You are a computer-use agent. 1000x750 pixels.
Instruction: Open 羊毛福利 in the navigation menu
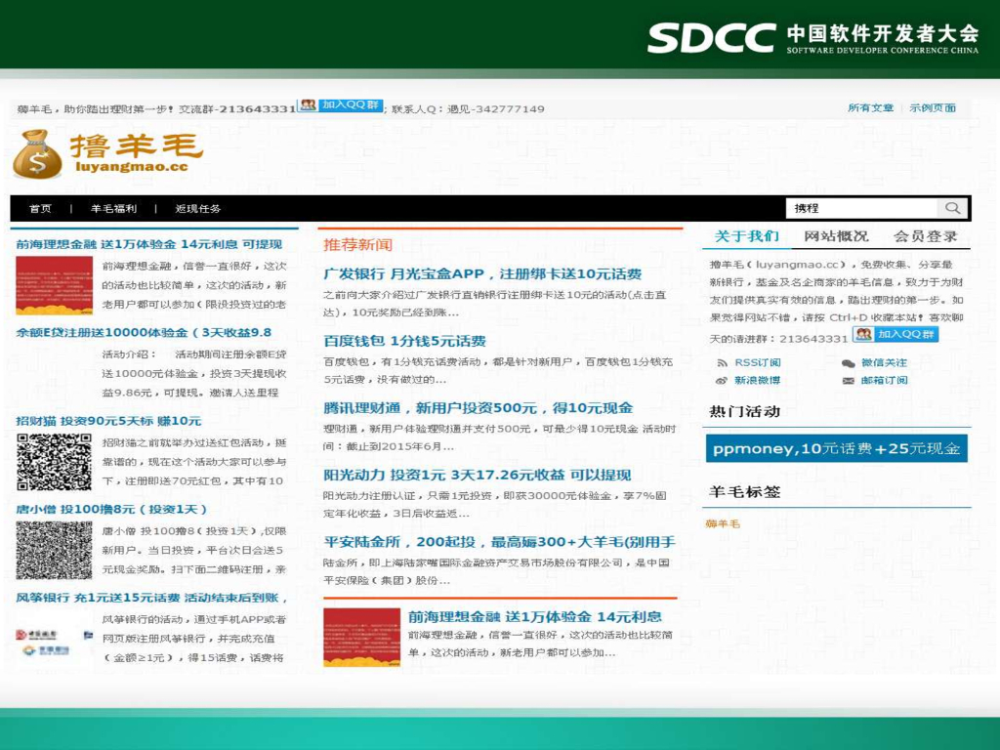(x=113, y=209)
